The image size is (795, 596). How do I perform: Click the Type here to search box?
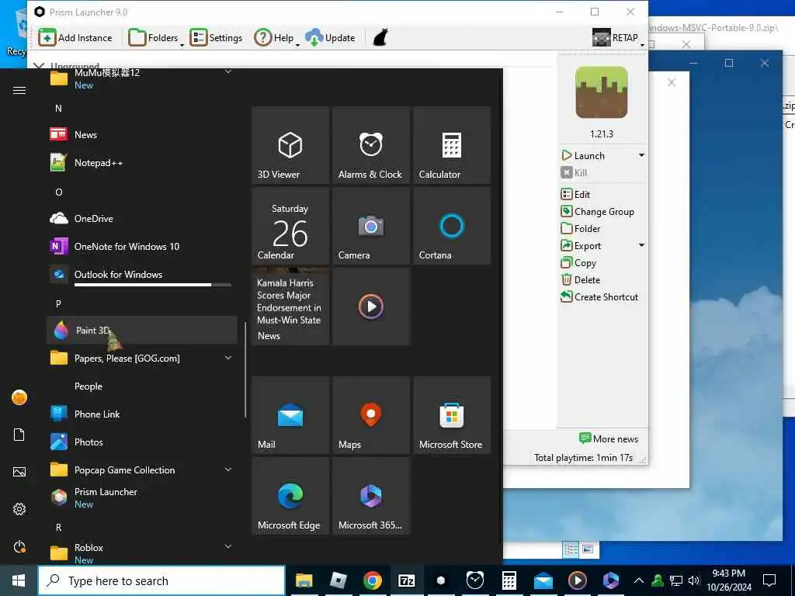point(161,580)
